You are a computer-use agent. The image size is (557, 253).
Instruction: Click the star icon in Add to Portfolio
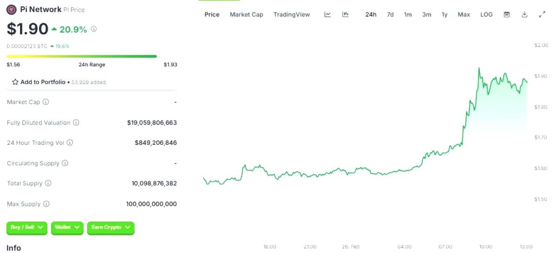(15, 82)
